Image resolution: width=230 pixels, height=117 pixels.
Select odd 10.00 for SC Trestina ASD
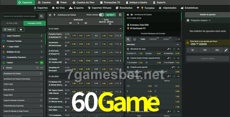tap(88, 61)
